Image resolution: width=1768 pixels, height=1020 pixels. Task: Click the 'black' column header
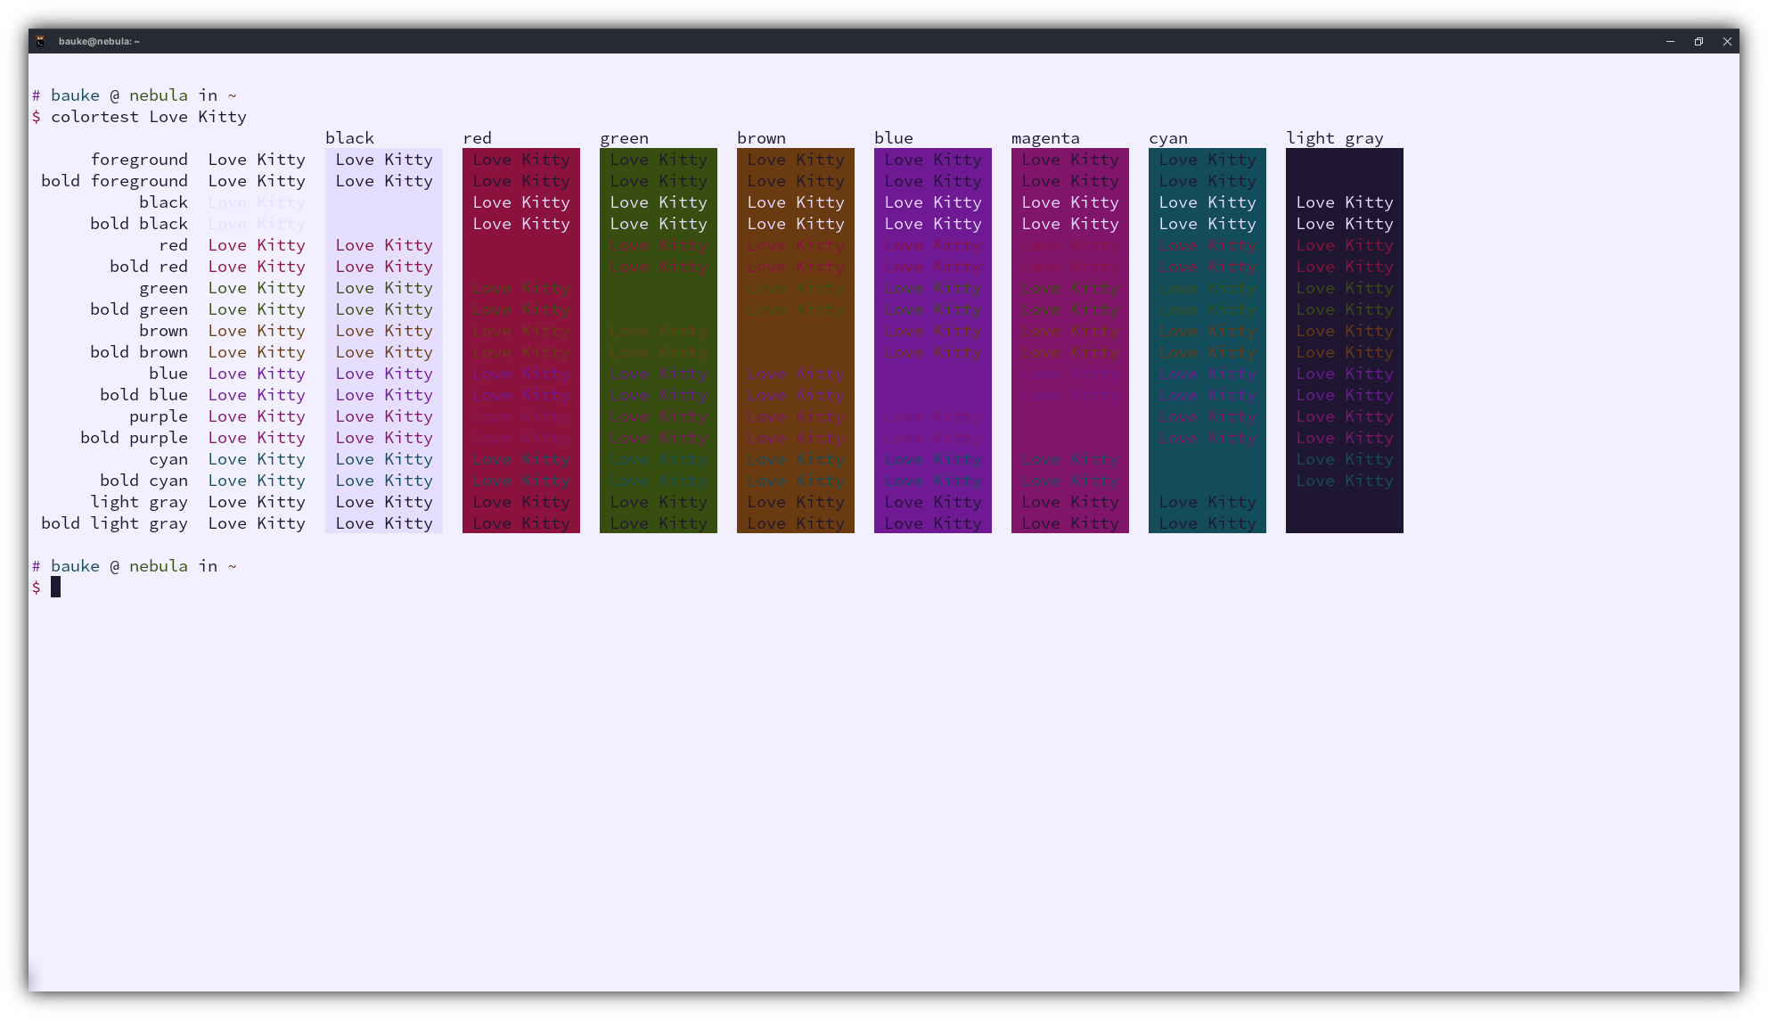[349, 138]
